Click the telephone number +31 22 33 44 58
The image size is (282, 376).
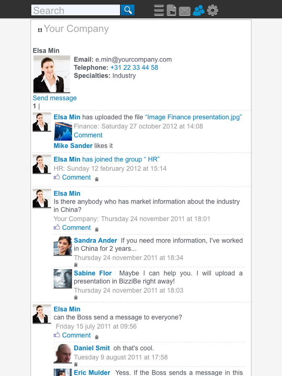134,68
